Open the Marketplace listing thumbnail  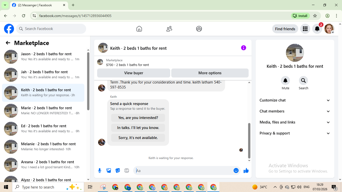coord(100,62)
